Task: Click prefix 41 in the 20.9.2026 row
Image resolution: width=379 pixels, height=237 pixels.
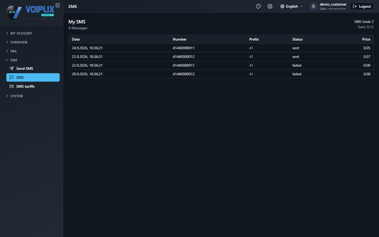Action: pyautogui.click(x=251, y=74)
